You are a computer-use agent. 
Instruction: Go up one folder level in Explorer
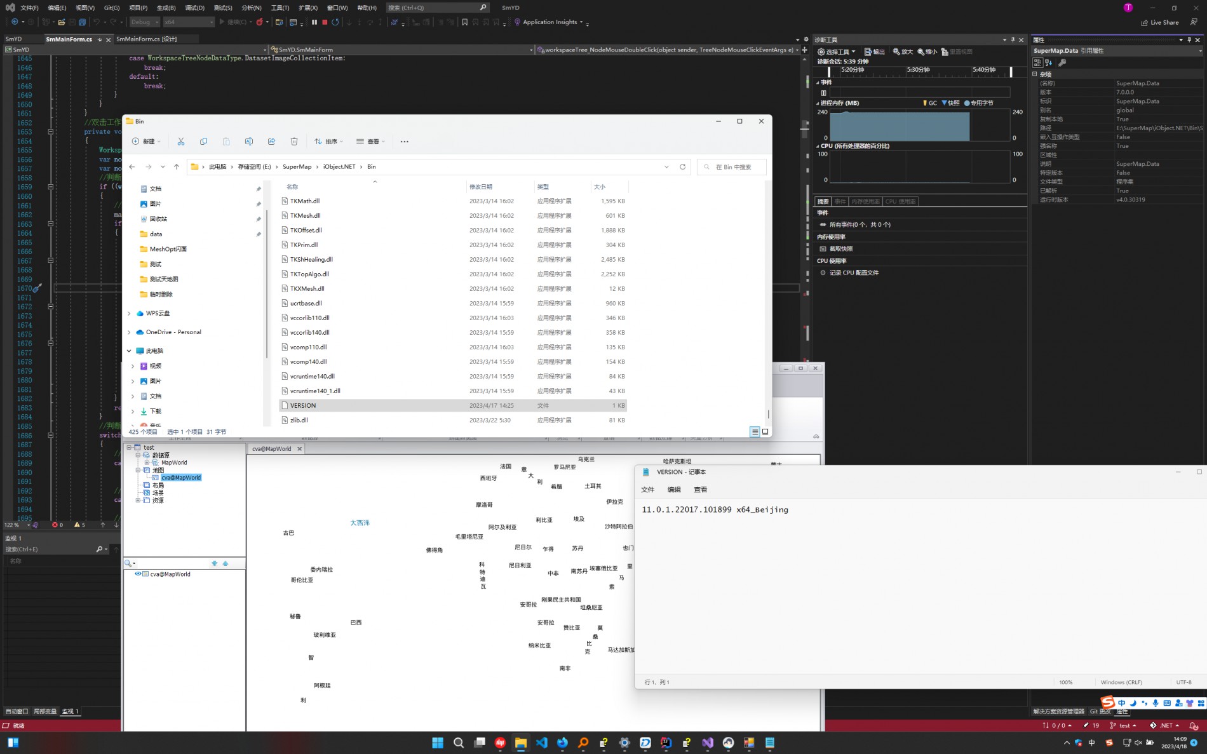pos(177,166)
